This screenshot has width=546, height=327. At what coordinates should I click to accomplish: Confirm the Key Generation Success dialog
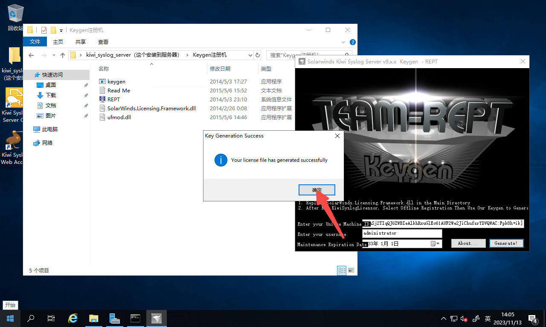coord(317,190)
